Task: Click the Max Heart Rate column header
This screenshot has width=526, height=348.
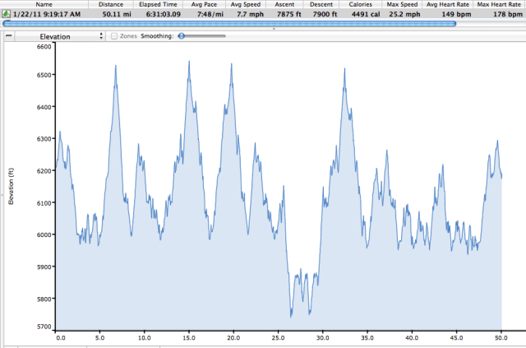Action: click(x=500, y=5)
